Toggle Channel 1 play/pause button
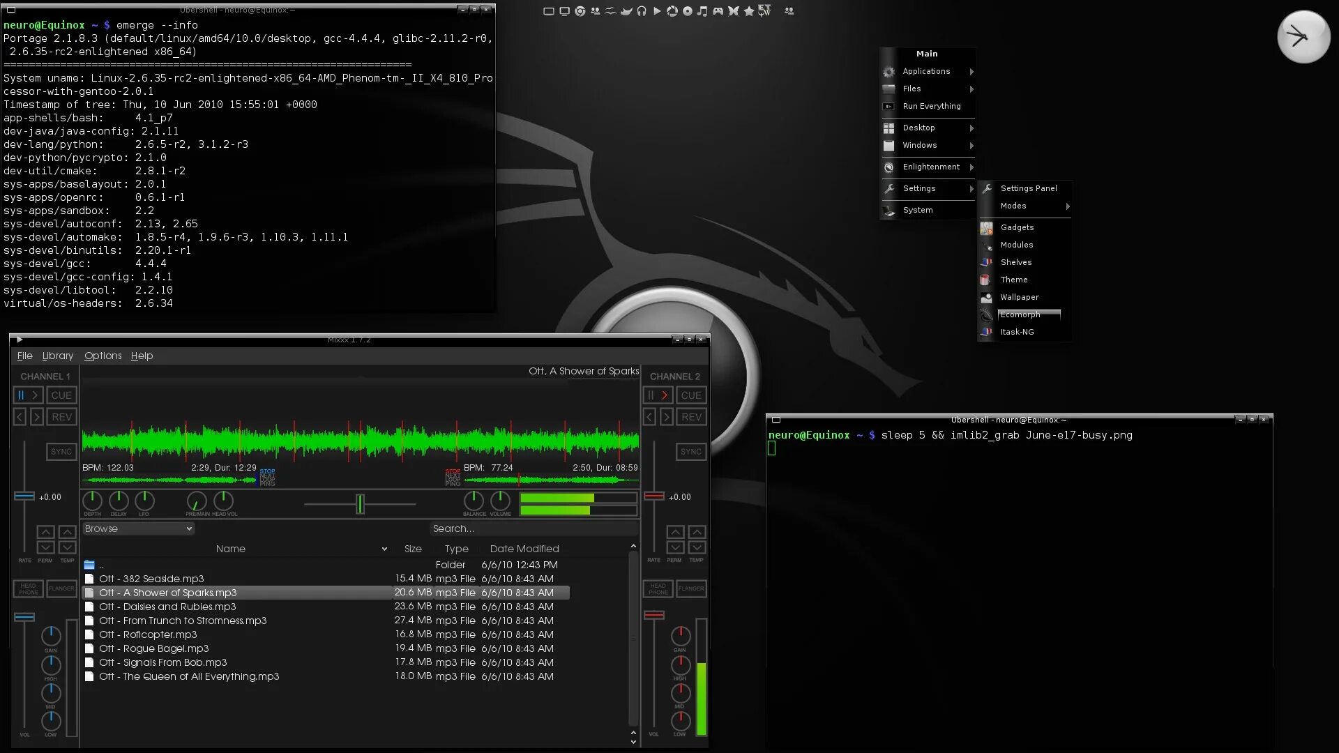 pyautogui.click(x=28, y=395)
